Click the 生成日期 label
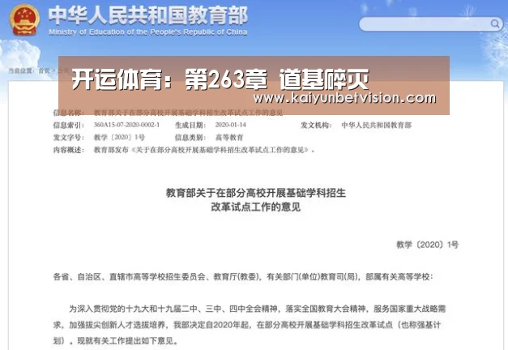This screenshot has width=508, height=350. pyautogui.click(x=190, y=125)
